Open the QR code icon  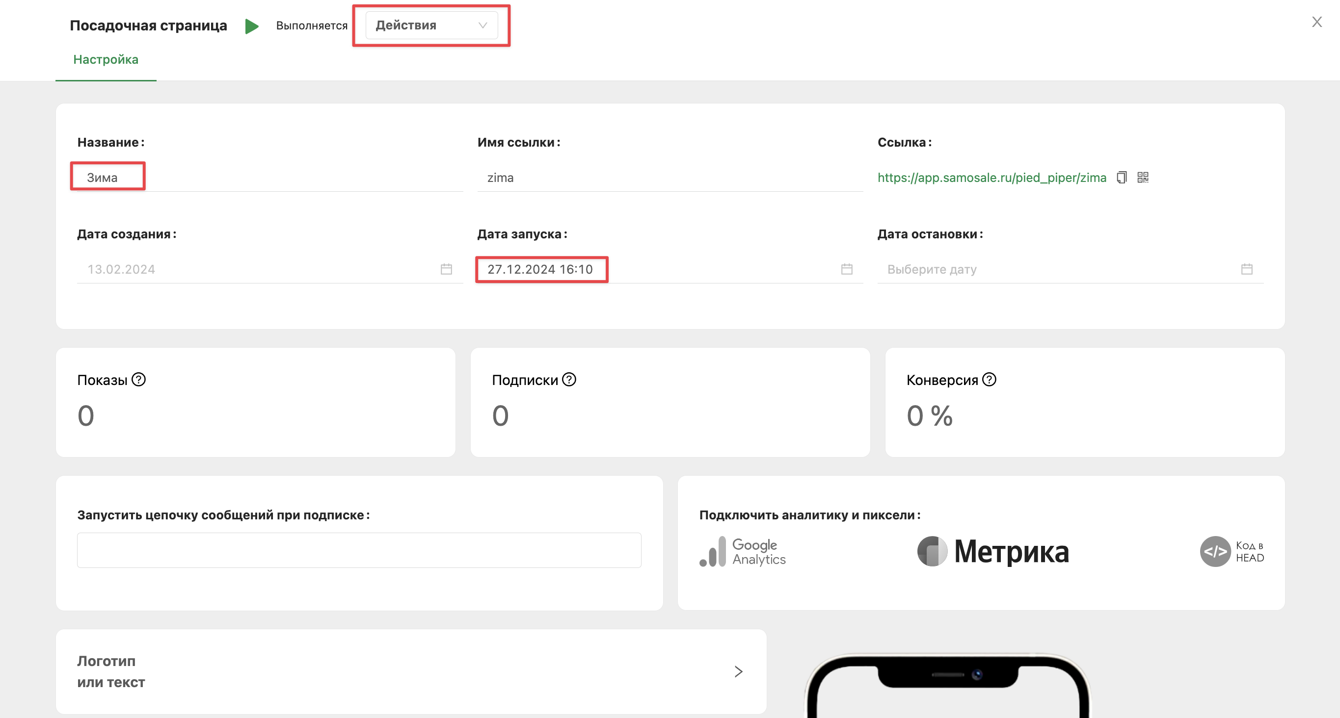tap(1143, 178)
